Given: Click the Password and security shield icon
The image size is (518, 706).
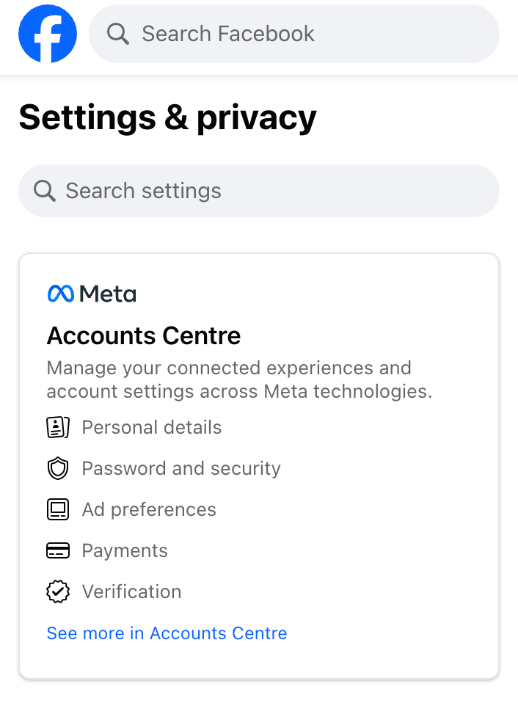Looking at the screenshot, I should [x=57, y=468].
